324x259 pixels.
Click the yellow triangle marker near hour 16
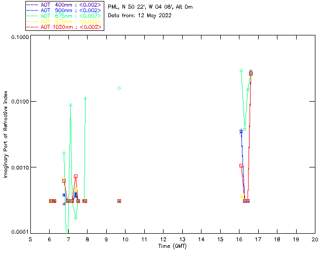241,196
